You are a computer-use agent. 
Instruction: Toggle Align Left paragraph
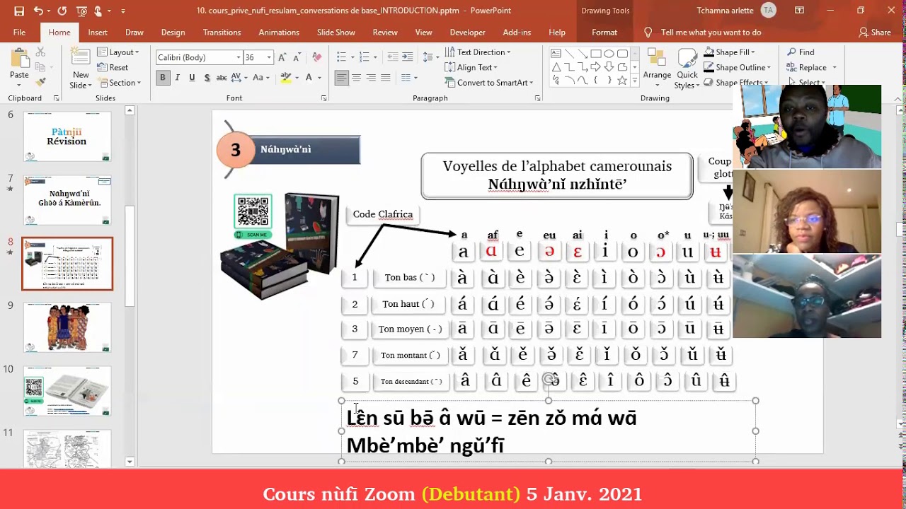coord(342,78)
